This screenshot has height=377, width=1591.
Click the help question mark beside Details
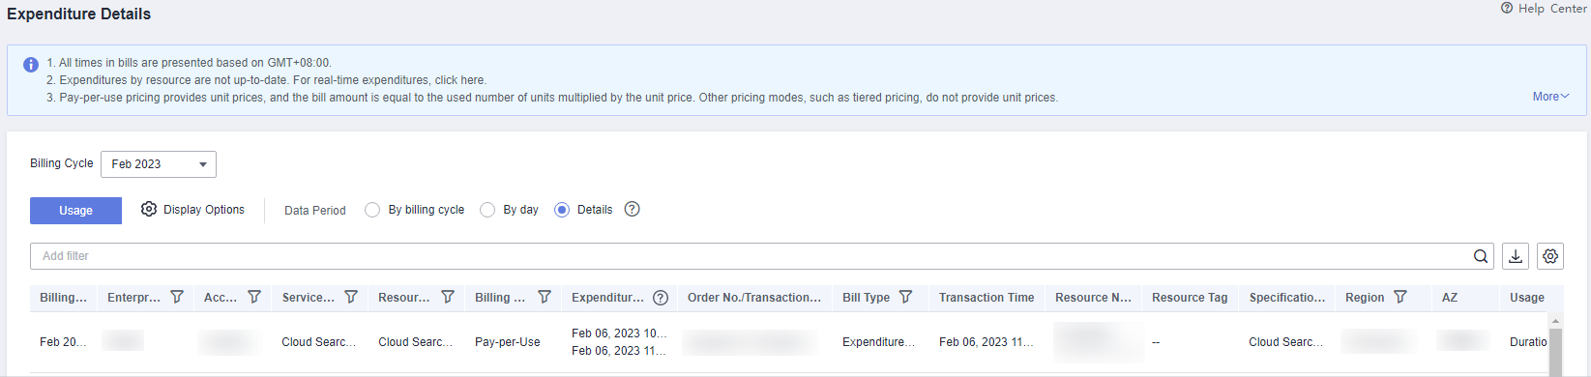pos(632,209)
